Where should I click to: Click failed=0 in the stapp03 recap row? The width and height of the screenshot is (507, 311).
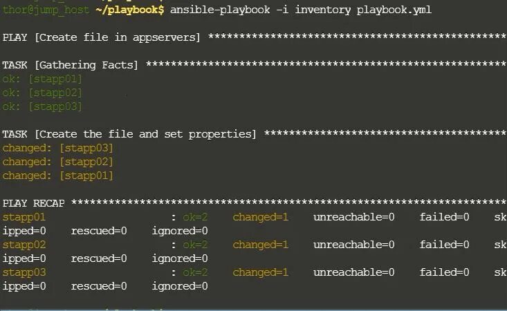point(445,273)
